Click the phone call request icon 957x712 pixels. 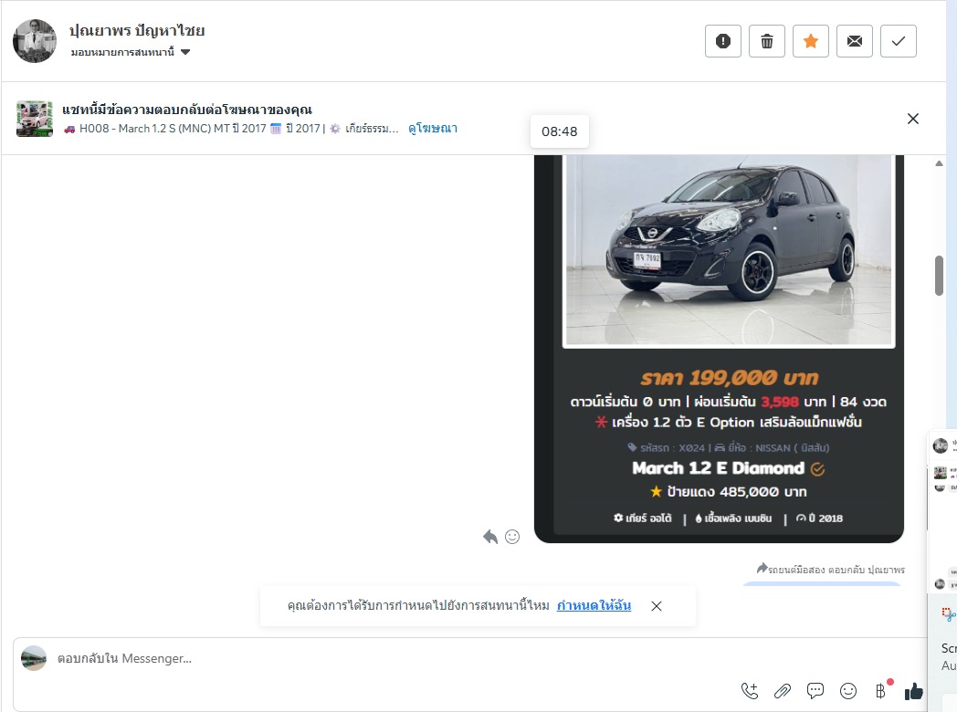750,691
